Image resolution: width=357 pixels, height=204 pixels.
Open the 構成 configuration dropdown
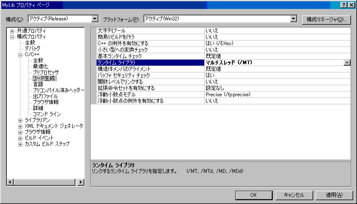point(95,19)
